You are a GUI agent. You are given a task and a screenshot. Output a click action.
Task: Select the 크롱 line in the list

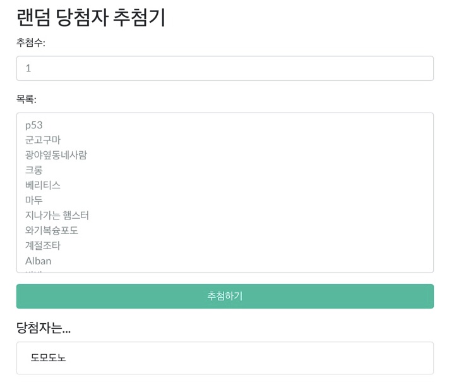tap(34, 170)
